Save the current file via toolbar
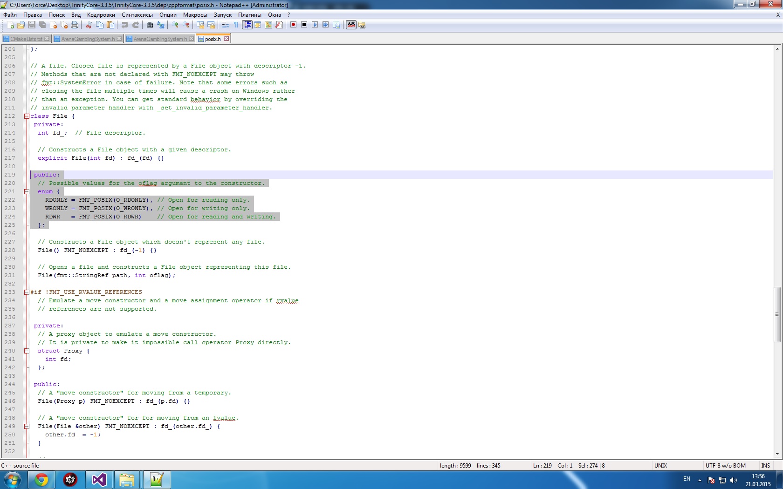The height and width of the screenshot is (489, 783). [32, 25]
